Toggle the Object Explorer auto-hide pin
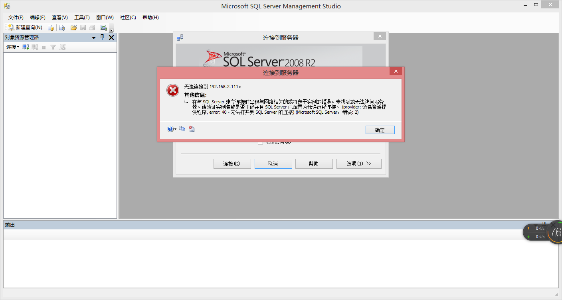 (x=102, y=37)
